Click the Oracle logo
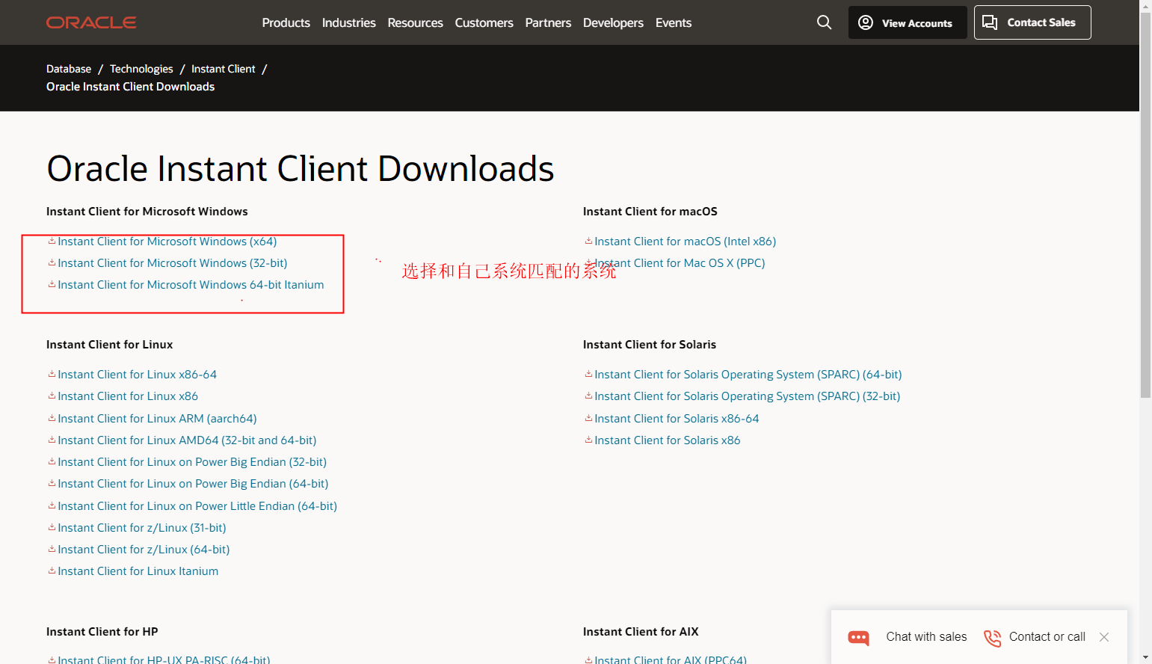1152x664 pixels. 91,22
